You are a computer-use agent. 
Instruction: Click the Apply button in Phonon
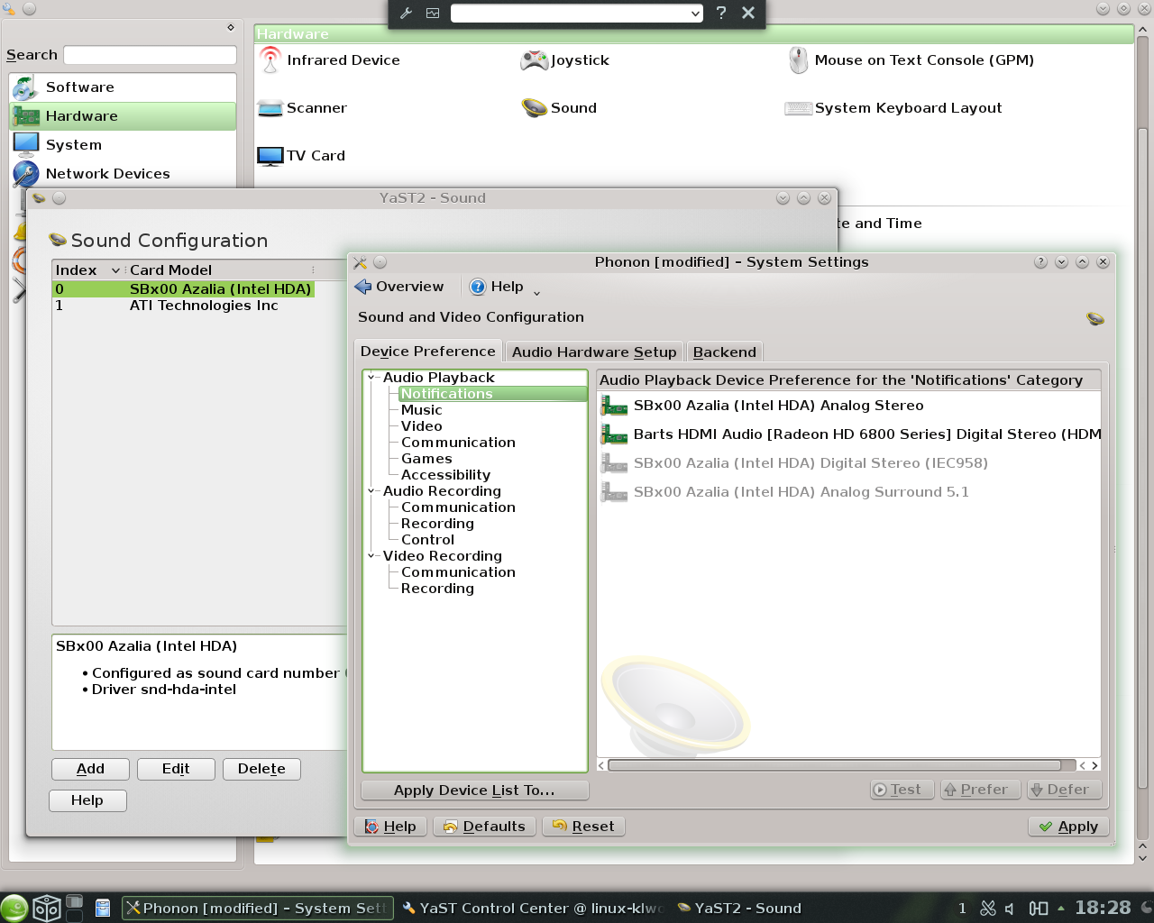click(x=1068, y=827)
